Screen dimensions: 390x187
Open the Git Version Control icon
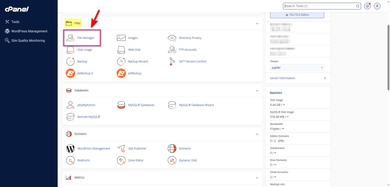point(172,61)
